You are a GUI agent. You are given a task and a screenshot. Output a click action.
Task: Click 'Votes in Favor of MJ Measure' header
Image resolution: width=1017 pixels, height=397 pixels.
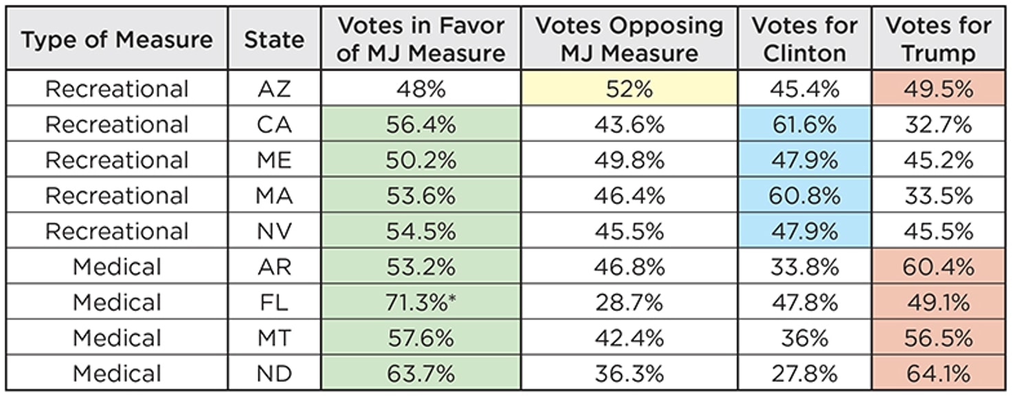tap(421, 40)
